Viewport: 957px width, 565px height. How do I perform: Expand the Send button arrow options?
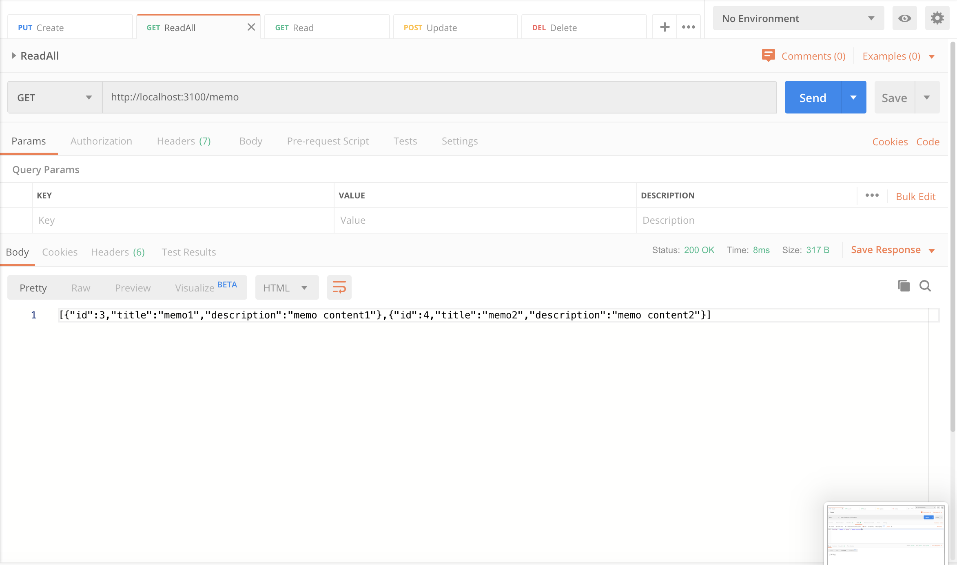click(x=853, y=97)
